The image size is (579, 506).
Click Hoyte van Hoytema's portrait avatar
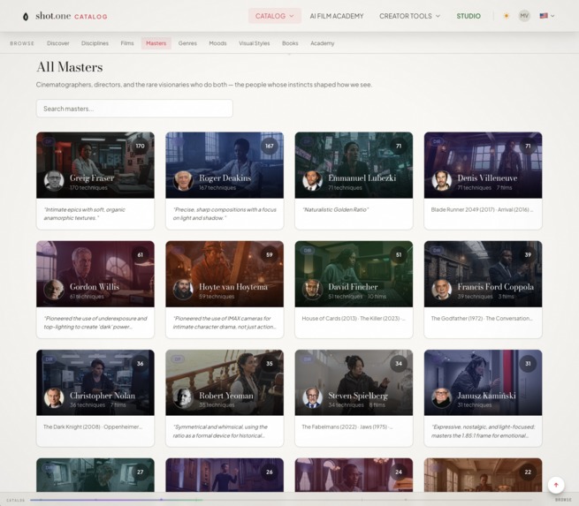point(183,290)
